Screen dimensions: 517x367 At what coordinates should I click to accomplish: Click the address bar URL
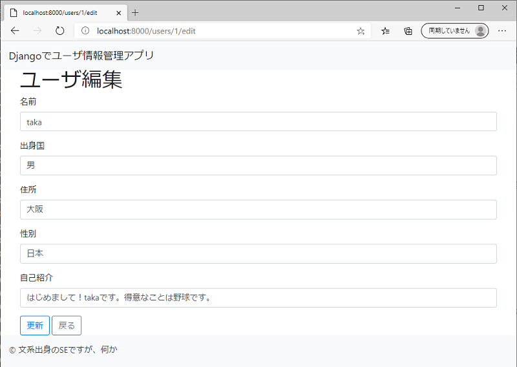pyautogui.click(x=146, y=31)
